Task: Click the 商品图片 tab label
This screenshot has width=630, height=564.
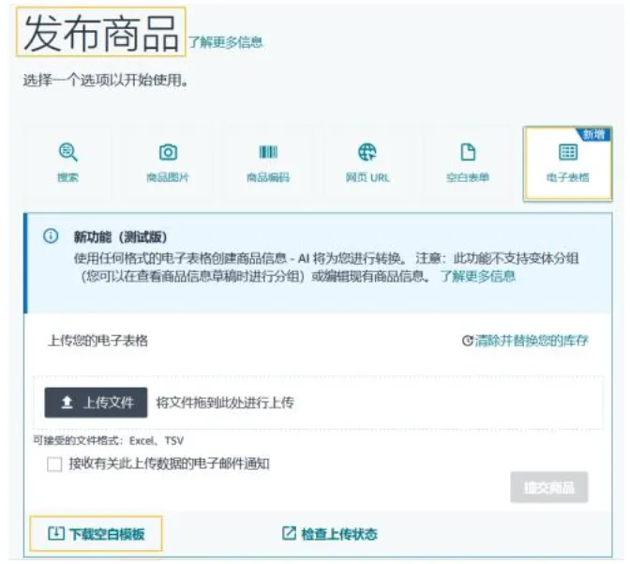Action: tap(168, 177)
